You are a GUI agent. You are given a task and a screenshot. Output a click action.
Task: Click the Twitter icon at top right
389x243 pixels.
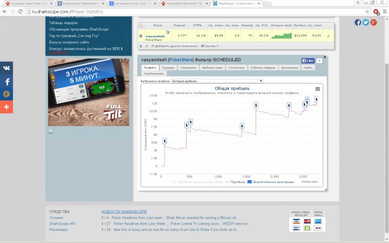pos(366,22)
